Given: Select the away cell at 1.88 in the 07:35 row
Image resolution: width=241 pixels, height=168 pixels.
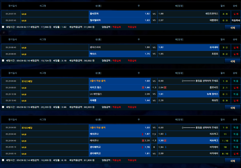Looking at the screenshot, I should (188, 14).
